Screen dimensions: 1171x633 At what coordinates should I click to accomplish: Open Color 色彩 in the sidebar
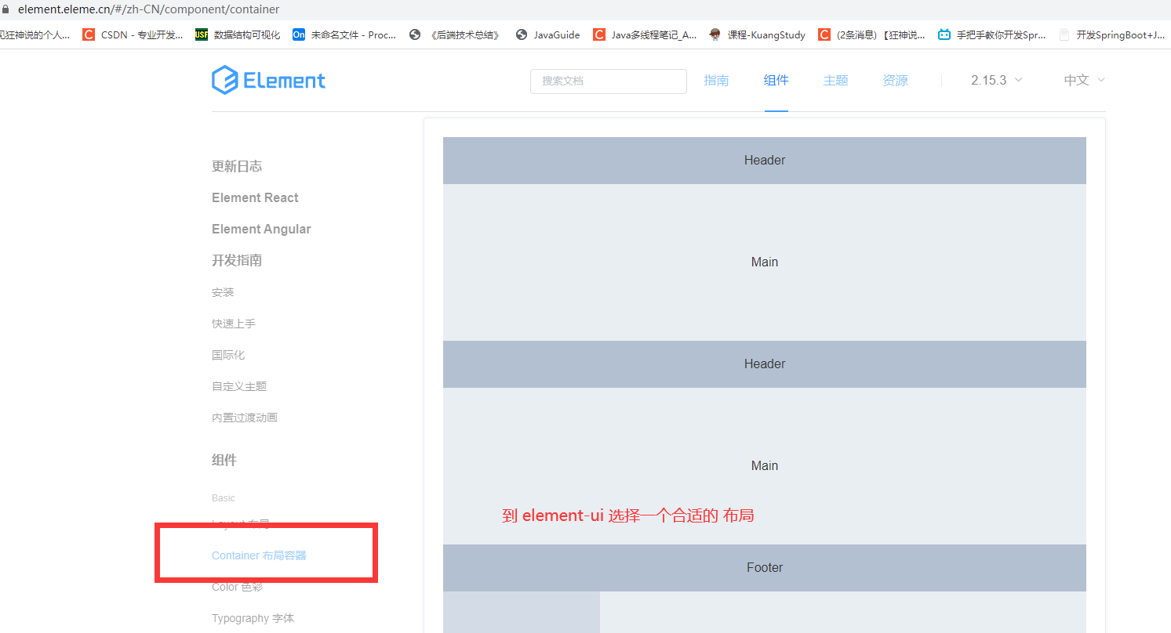click(x=237, y=587)
